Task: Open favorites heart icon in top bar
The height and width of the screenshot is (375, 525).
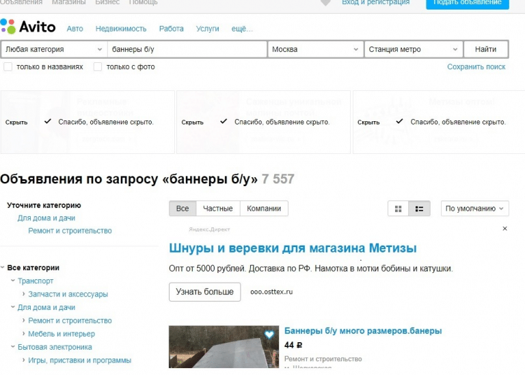Action: pos(325,3)
